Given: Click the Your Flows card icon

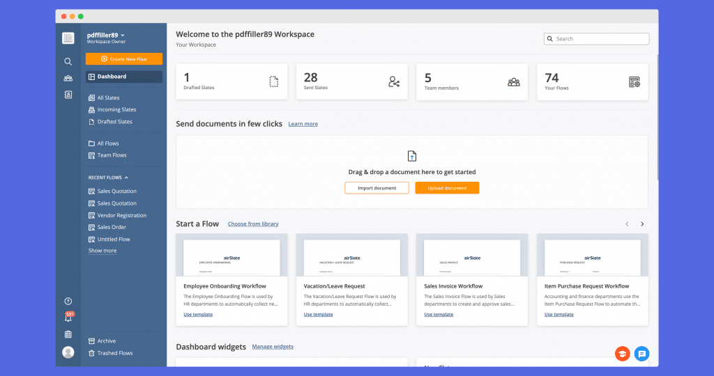Looking at the screenshot, I should (x=635, y=82).
